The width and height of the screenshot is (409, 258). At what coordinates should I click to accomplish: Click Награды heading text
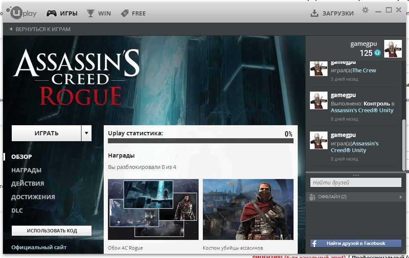(x=121, y=155)
